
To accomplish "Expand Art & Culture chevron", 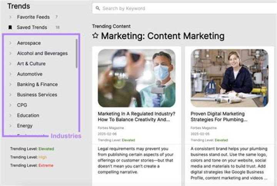I will pyautogui.click(x=10, y=64).
